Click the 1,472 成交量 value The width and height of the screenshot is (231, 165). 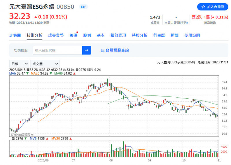coord(155,17)
